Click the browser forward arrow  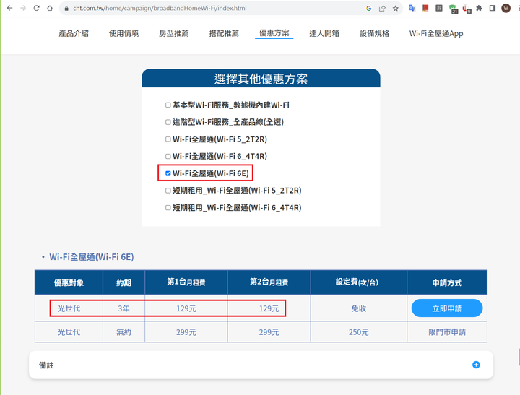coord(23,8)
